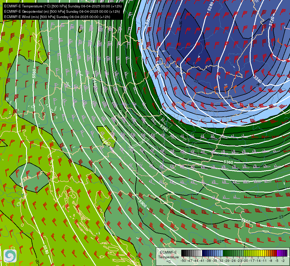The width and height of the screenshot is (290, 266).
Task: Click the 5300 geopotential contour label
Action: pyautogui.click(x=158, y=68)
